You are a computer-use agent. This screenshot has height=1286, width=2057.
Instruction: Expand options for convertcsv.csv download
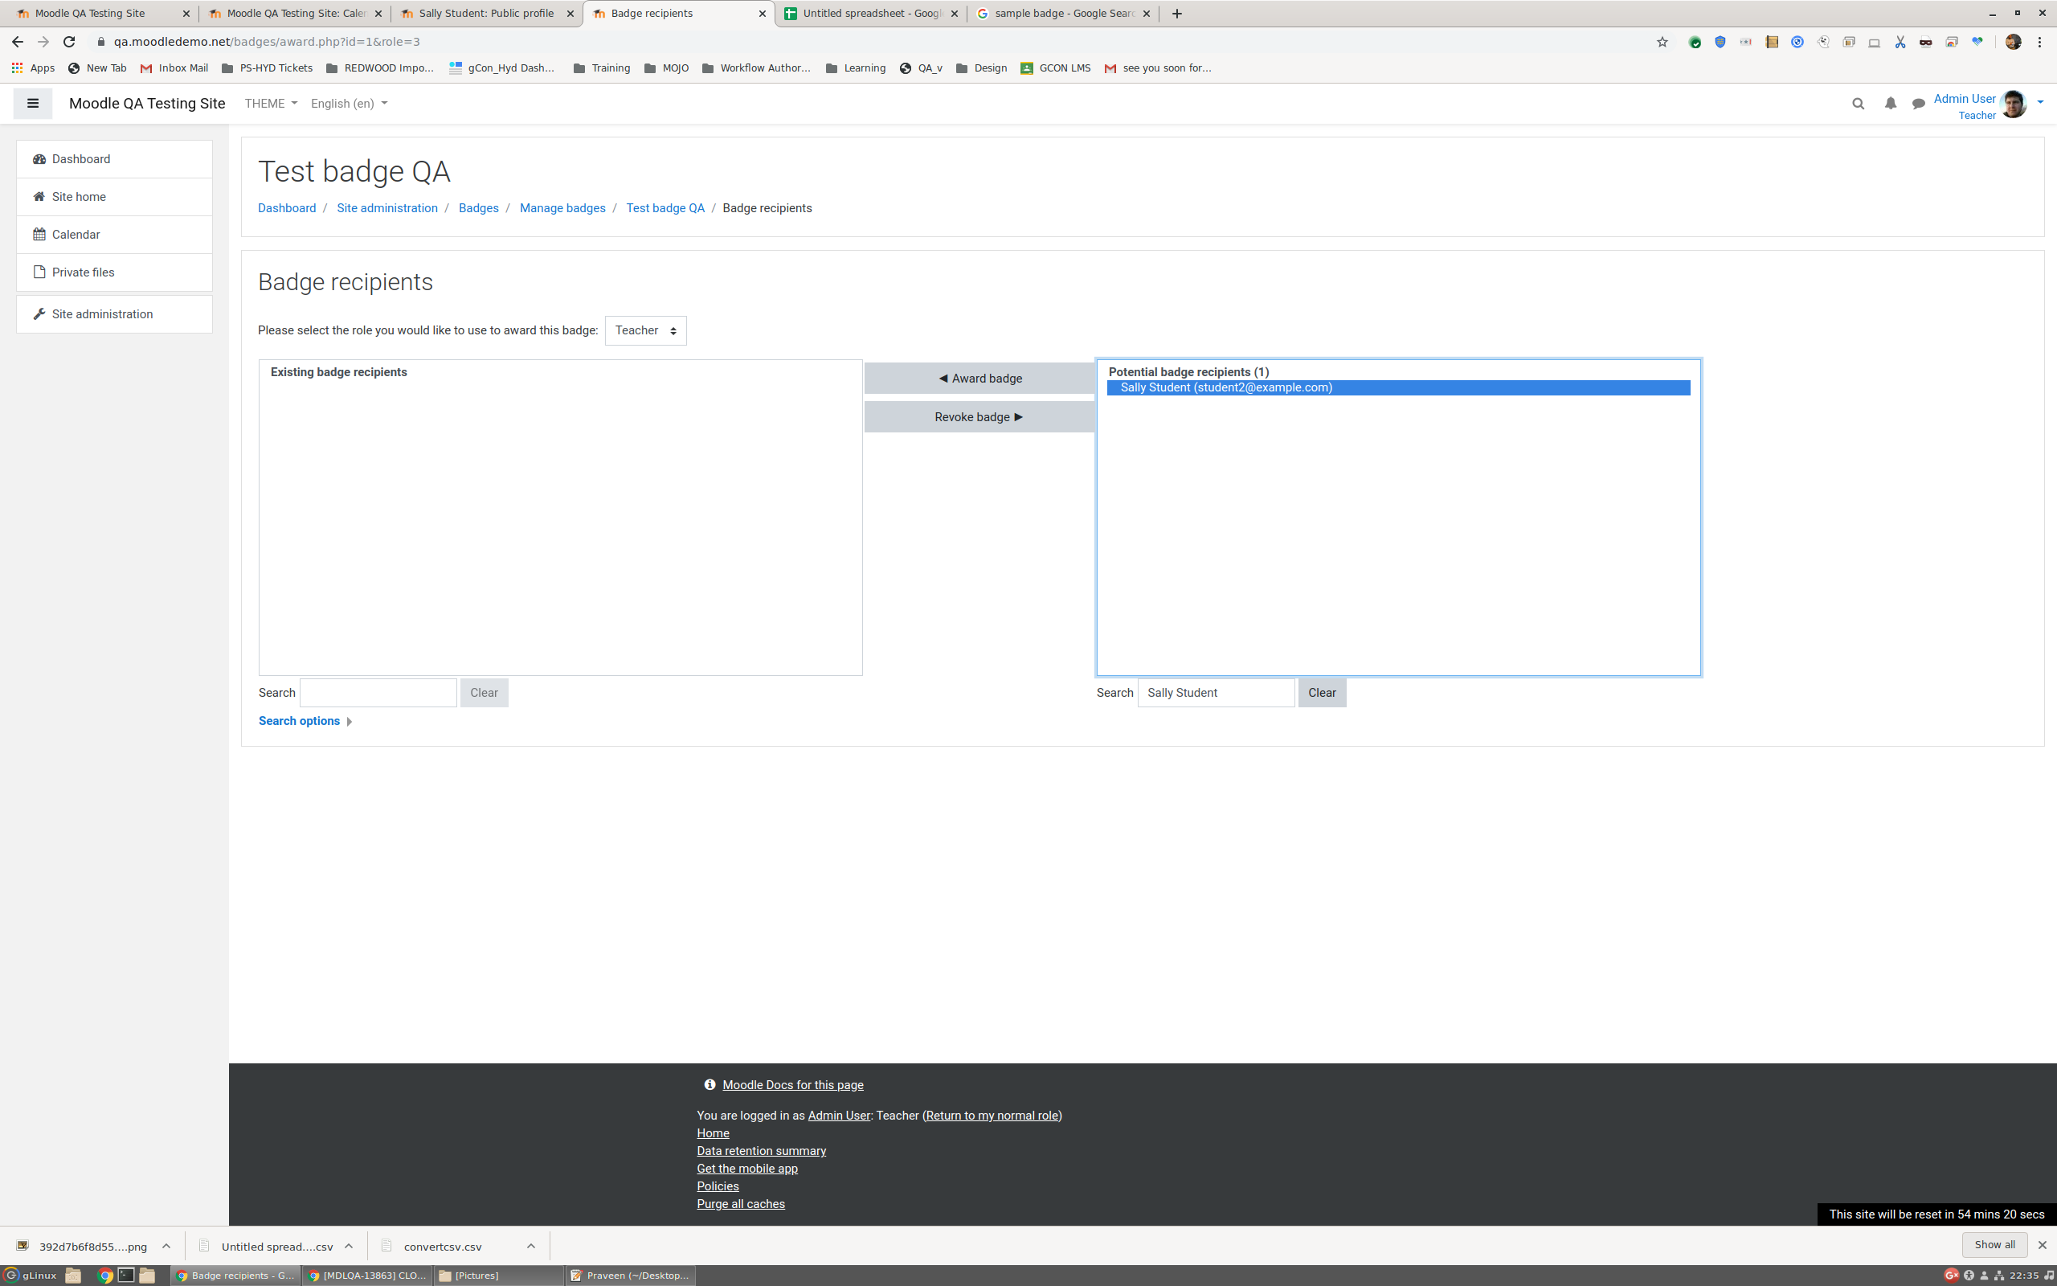coord(531,1246)
